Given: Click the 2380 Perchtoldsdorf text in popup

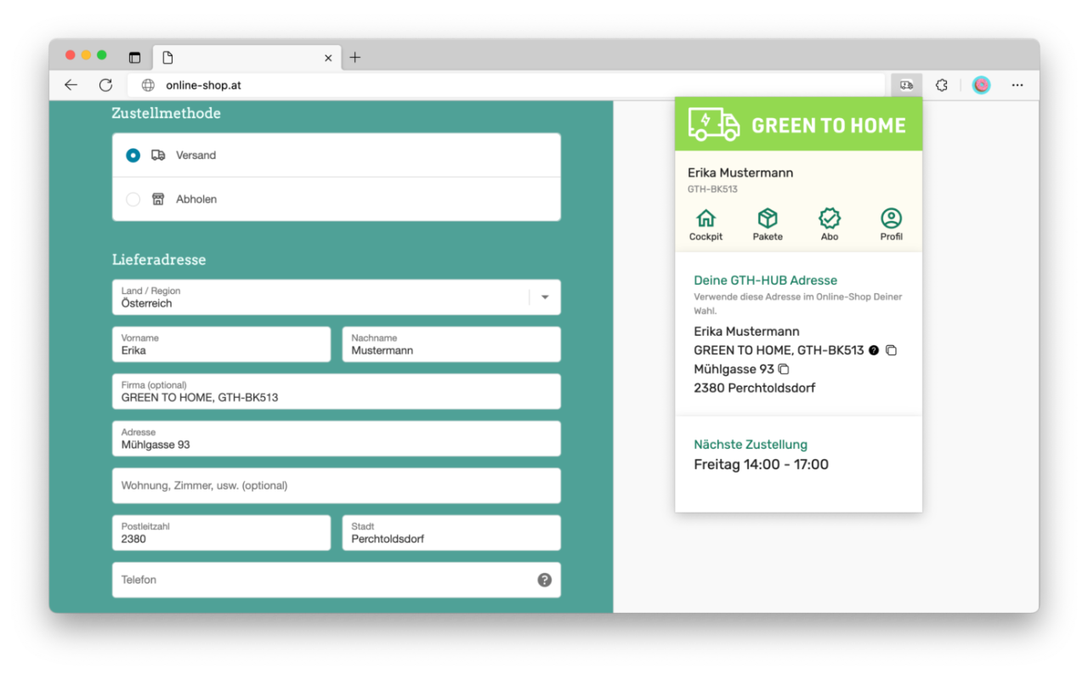Looking at the screenshot, I should (x=755, y=388).
